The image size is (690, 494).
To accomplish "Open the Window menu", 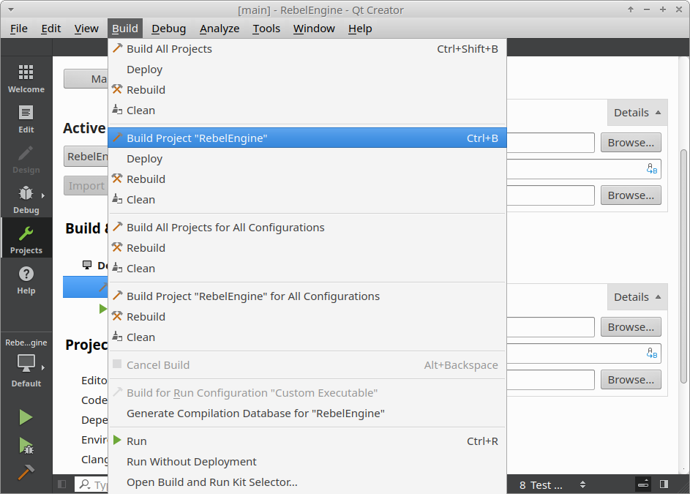I will 314,29.
